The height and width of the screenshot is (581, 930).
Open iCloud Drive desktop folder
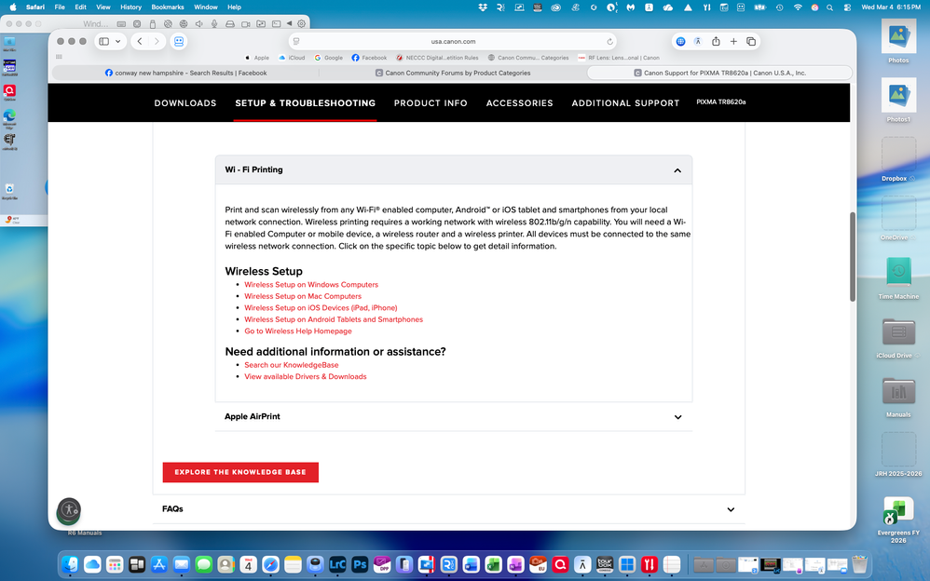(898, 337)
